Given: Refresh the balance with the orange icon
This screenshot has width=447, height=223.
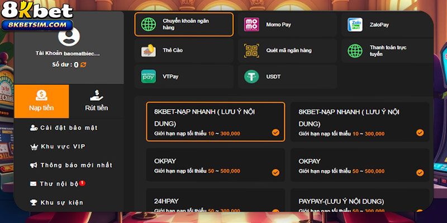Looking at the screenshot, I should coord(83,65).
